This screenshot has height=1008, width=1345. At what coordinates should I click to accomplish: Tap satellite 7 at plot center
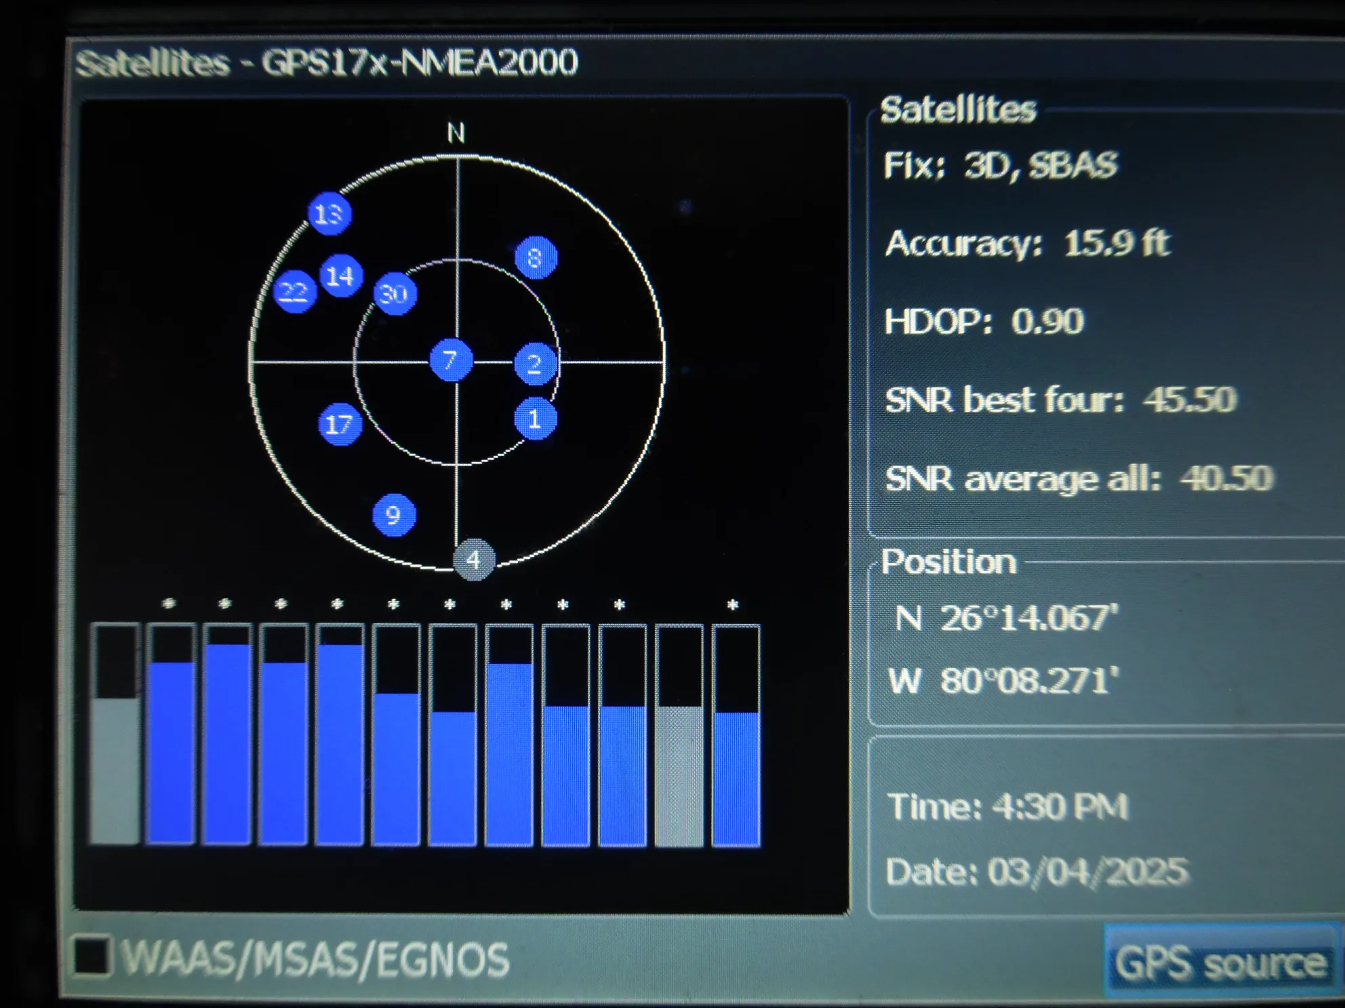pyautogui.click(x=451, y=360)
